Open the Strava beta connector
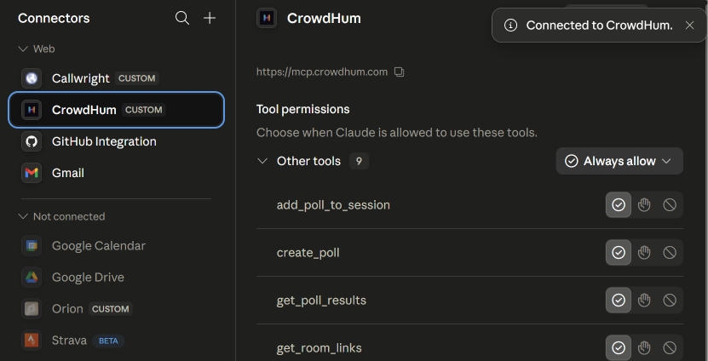The width and height of the screenshot is (708, 361). click(116, 341)
